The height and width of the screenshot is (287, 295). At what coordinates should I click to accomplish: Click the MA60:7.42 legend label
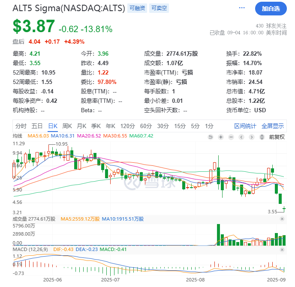click(141, 136)
